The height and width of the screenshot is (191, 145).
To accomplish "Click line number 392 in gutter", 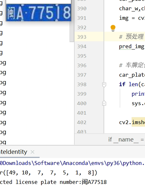I will pyautogui.click(x=82, y=28).
